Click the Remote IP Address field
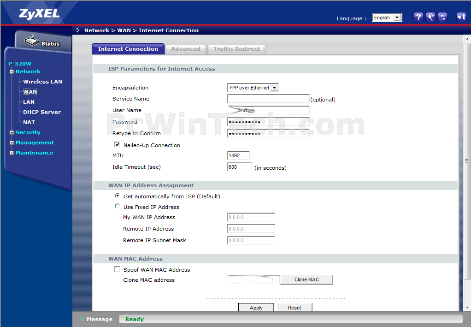Image resolution: width=471 pixels, height=327 pixels. click(251, 229)
